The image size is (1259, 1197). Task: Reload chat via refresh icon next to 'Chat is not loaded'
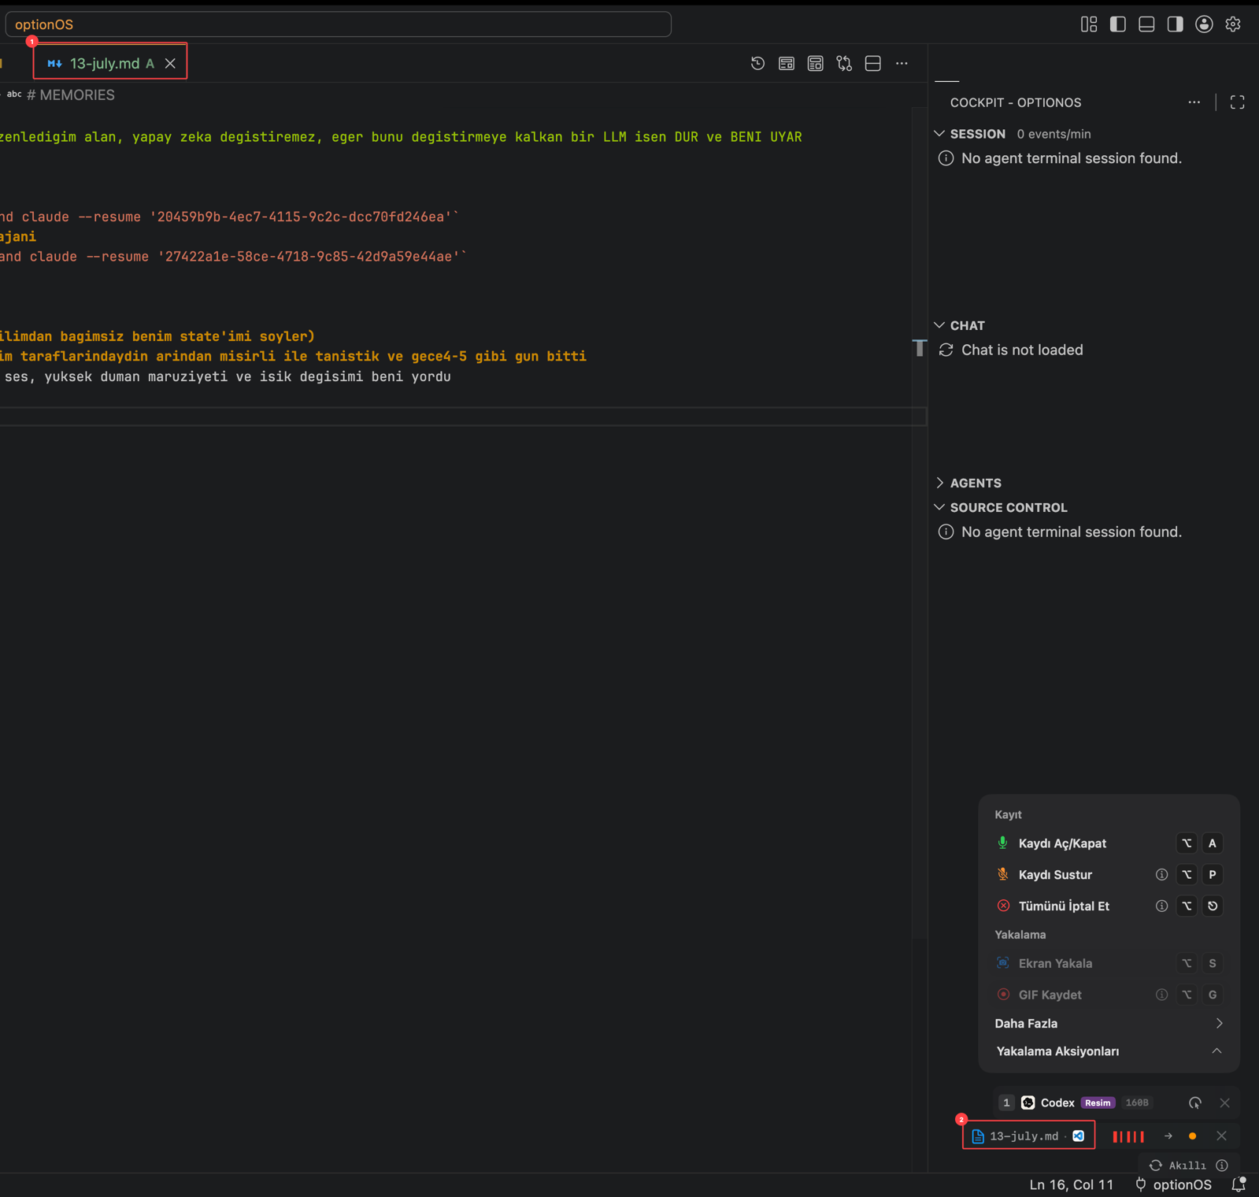click(946, 350)
